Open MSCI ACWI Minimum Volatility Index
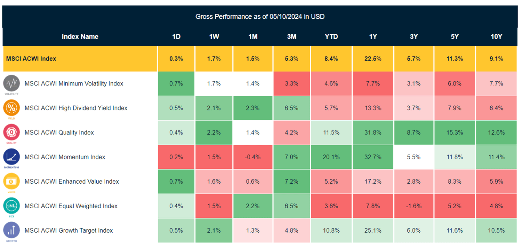Viewport: 523px width, 246px height. pyautogui.click(x=74, y=84)
